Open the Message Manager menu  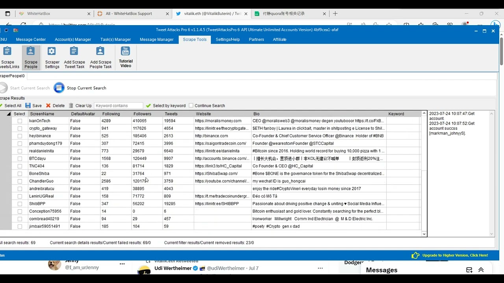pos(156,39)
